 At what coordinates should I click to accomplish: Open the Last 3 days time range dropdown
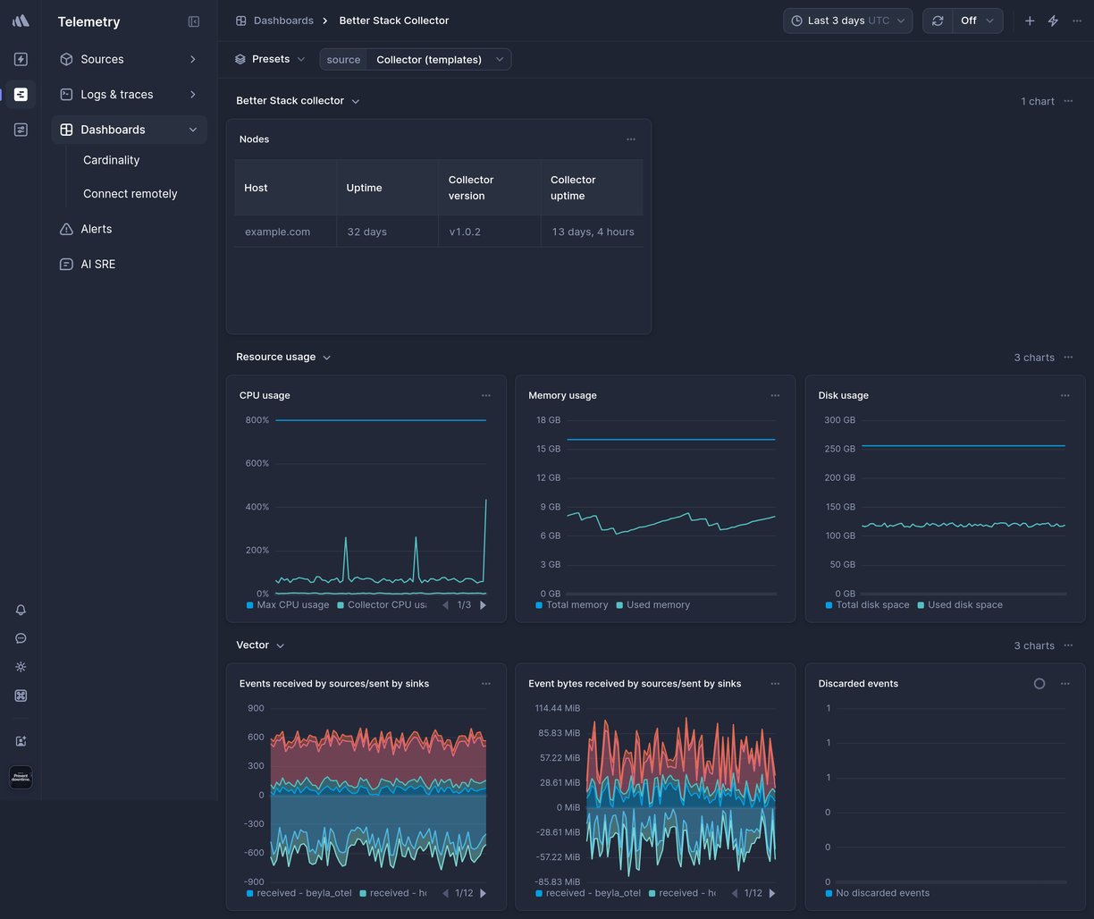(x=847, y=21)
